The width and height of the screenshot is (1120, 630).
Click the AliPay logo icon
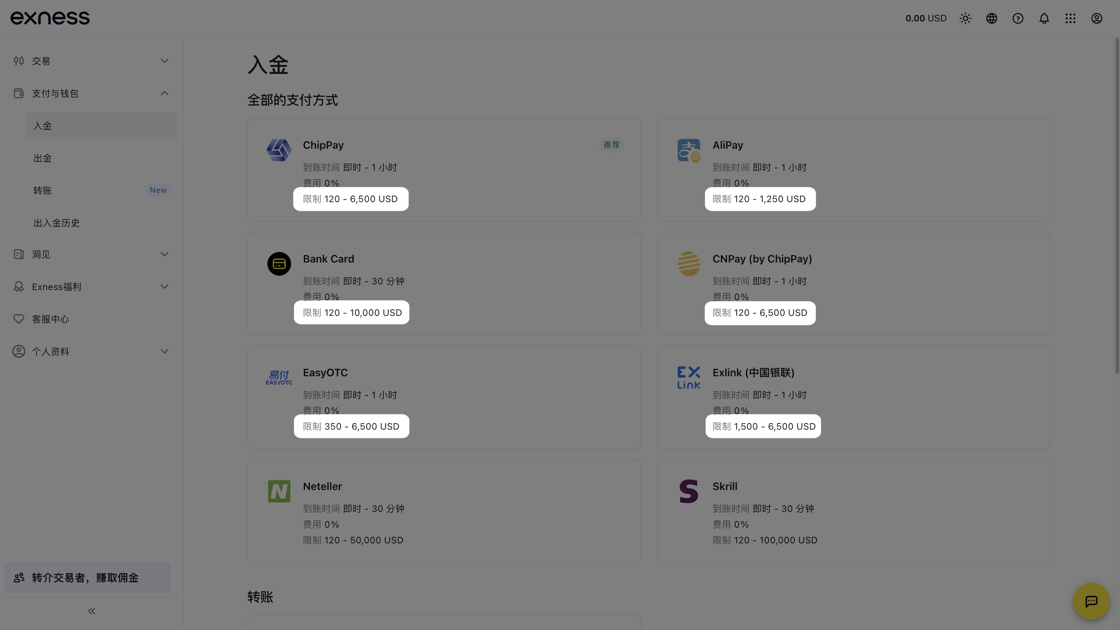tap(689, 150)
